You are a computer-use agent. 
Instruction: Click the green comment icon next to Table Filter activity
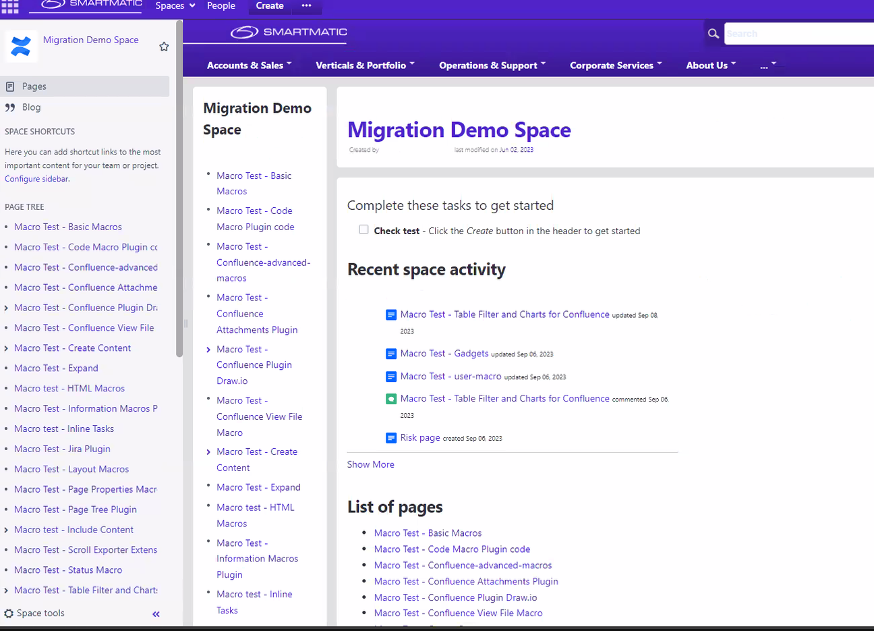pos(391,399)
